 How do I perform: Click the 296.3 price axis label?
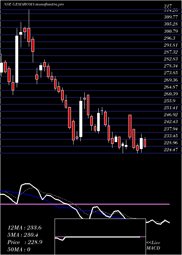click(170, 38)
